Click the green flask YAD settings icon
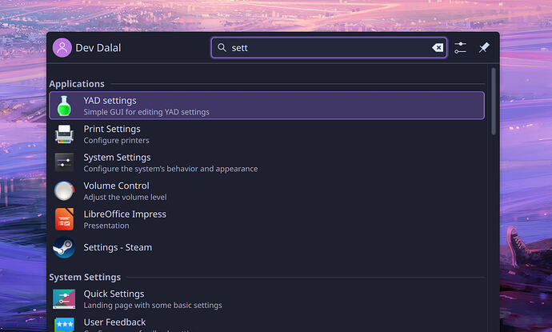The width and height of the screenshot is (552, 332). tap(64, 106)
